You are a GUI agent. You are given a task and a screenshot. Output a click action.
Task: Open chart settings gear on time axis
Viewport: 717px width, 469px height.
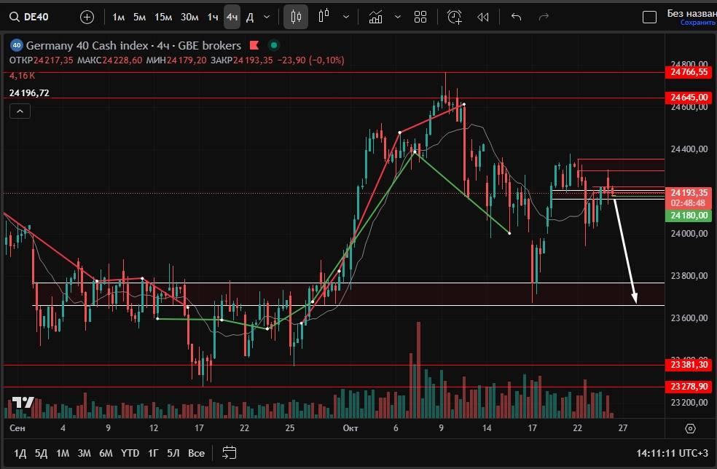(x=690, y=428)
